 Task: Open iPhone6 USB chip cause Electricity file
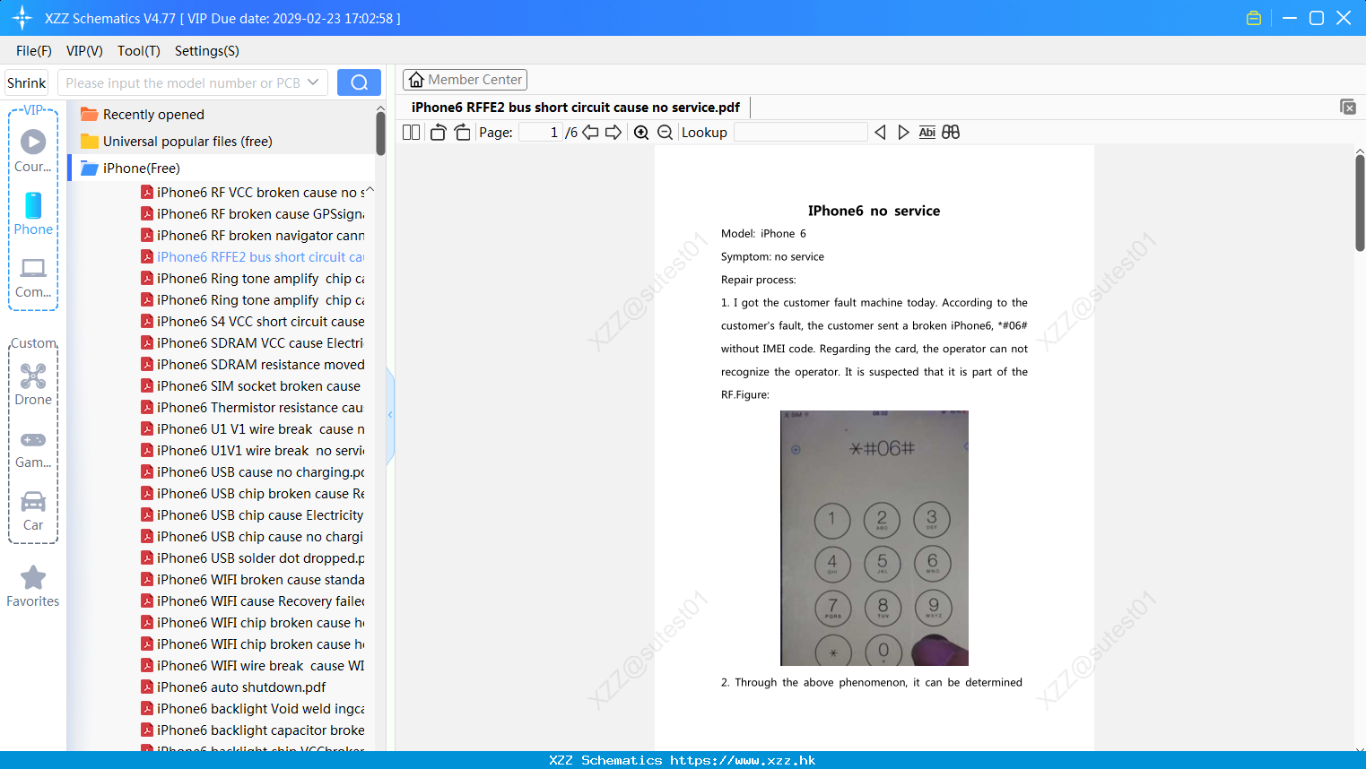tap(253, 515)
